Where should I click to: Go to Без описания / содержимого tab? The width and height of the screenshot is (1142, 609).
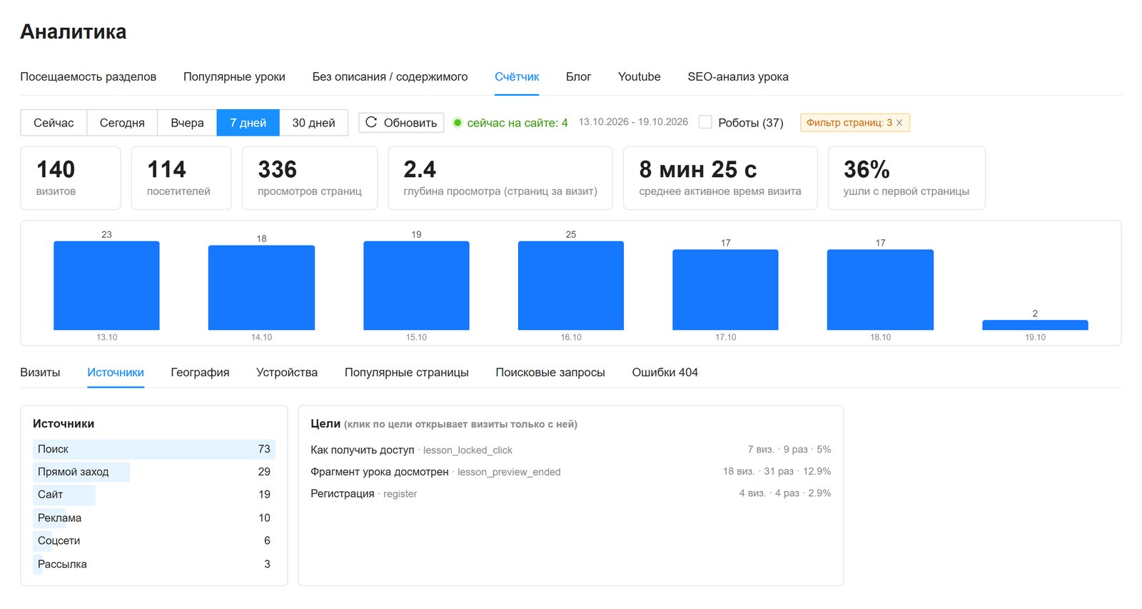pos(390,76)
